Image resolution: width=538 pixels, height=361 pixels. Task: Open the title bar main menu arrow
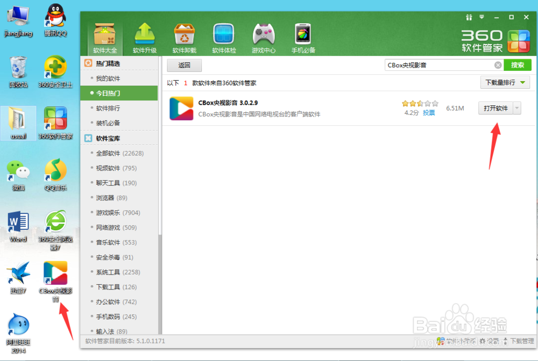point(482,17)
